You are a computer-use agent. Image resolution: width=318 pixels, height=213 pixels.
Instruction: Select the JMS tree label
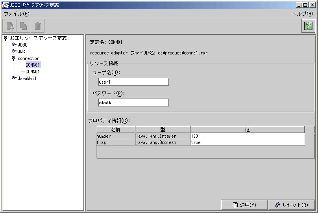click(21, 51)
